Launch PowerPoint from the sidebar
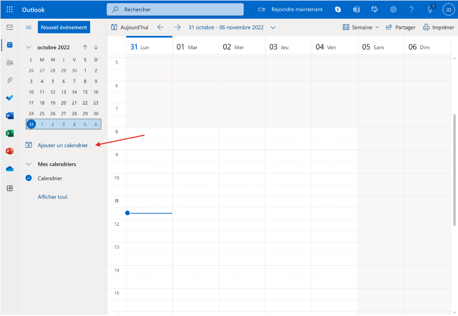 (x=10, y=151)
